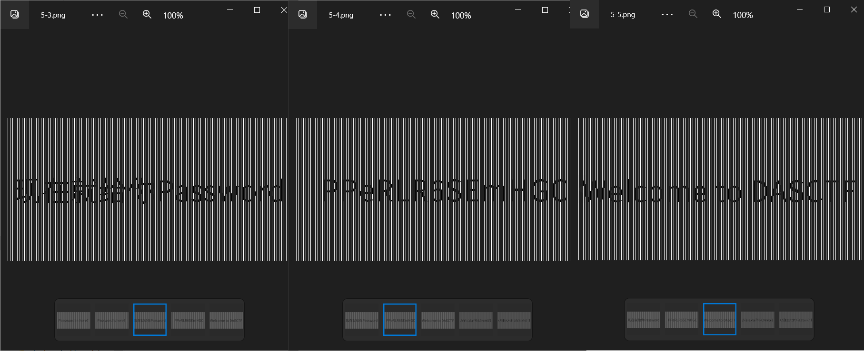Select 'Welcome to DASCTF' thumbnail in the 5-3.png filmstrip
This screenshot has height=351, width=864.
coord(226,320)
